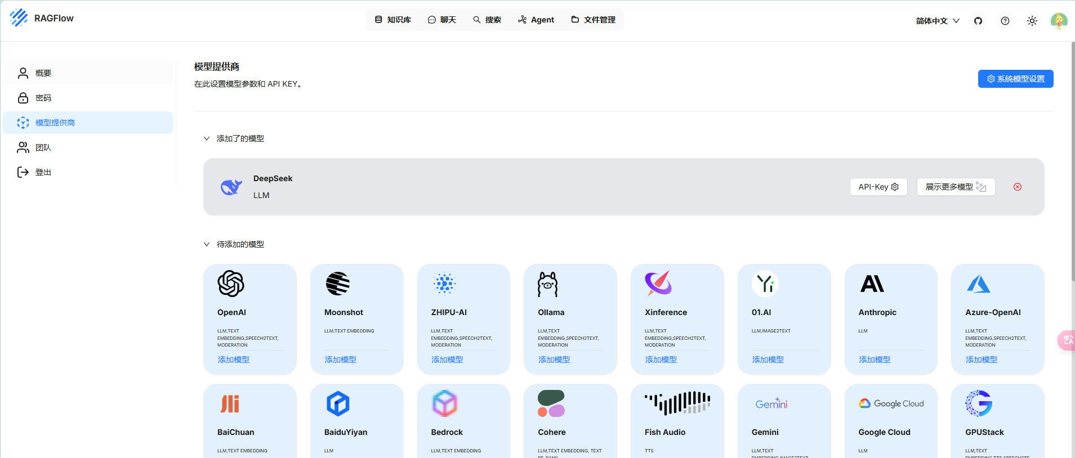Open the help question mark icon

(1005, 21)
